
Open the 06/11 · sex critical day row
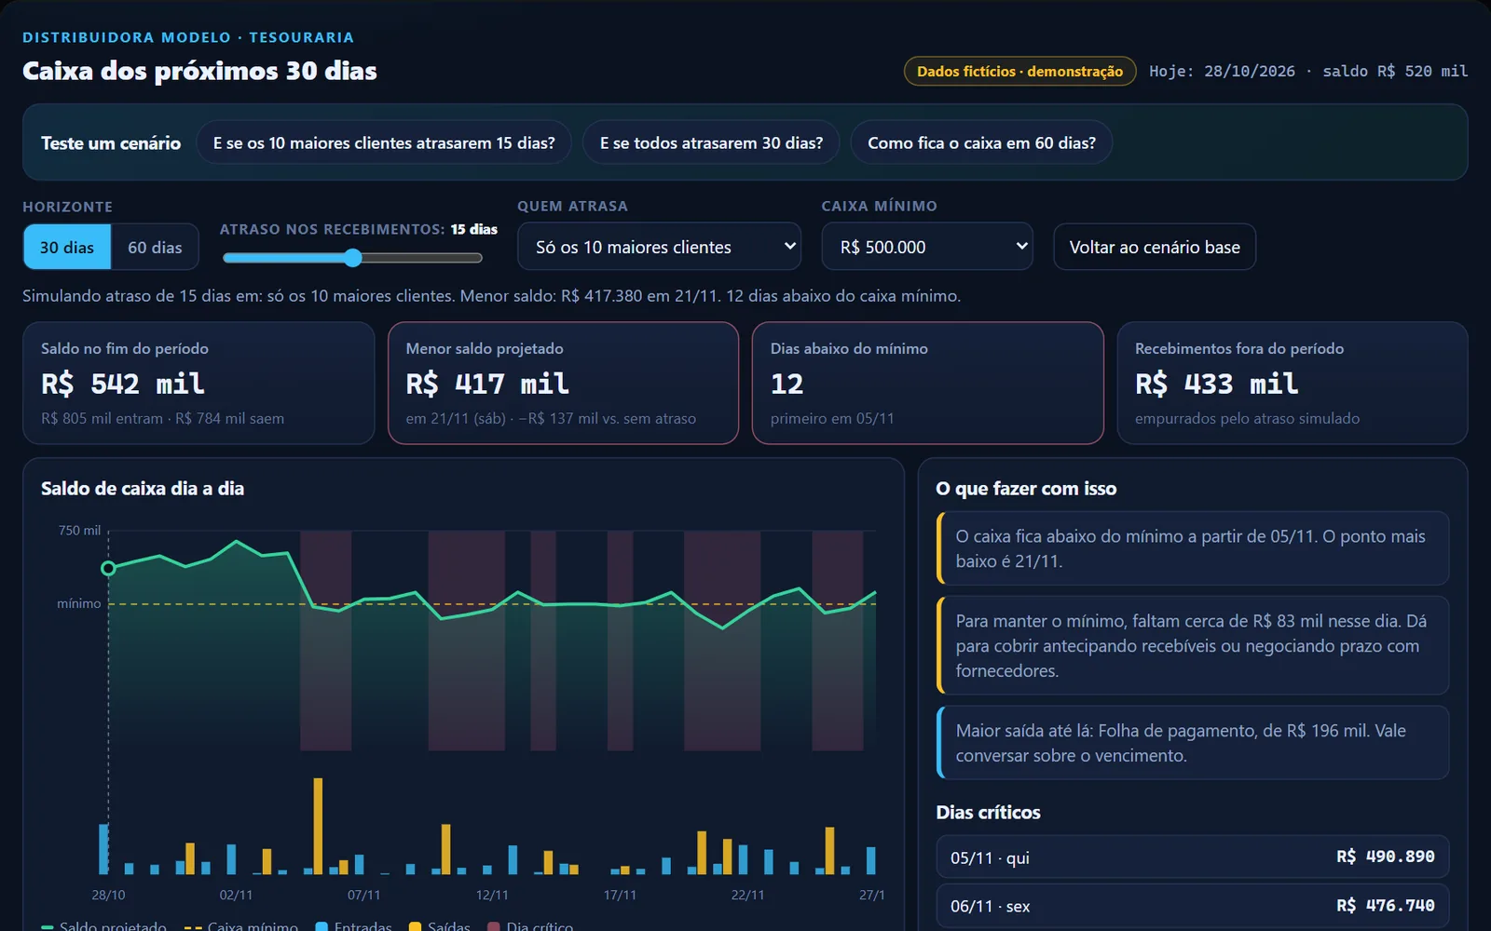click(1193, 906)
